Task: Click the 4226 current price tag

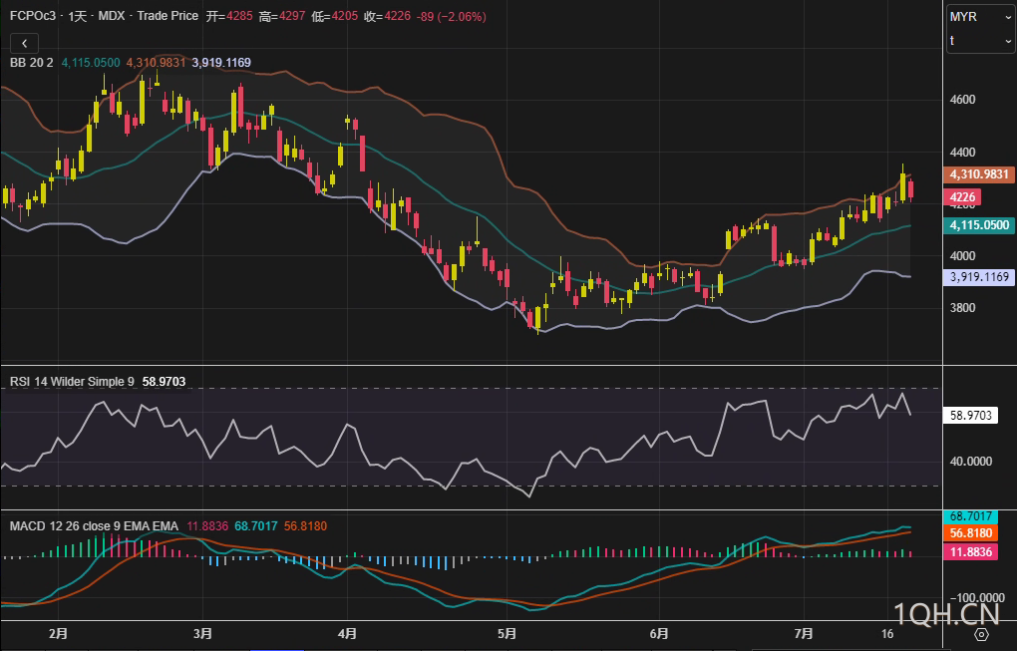Action: pos(963,197)
